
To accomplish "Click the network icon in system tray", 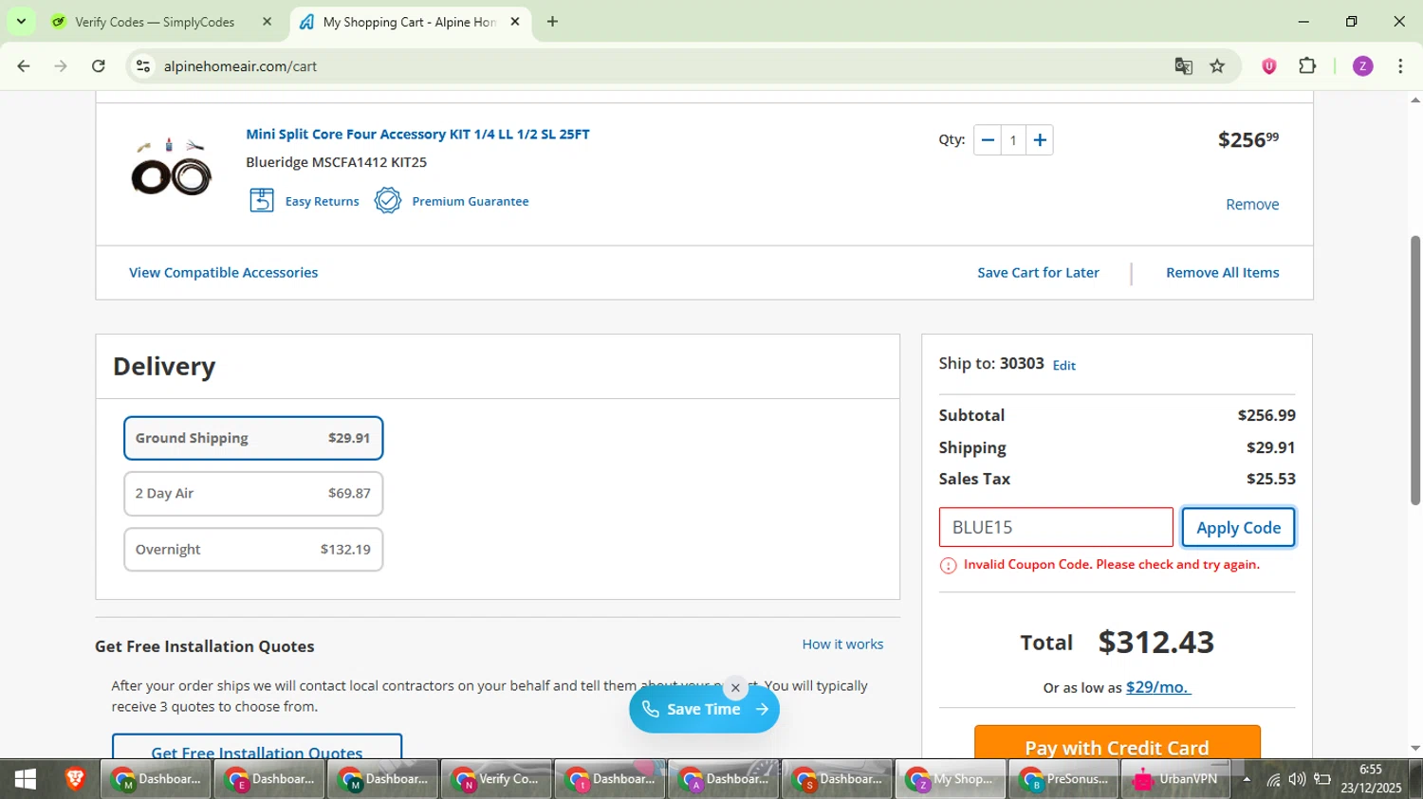I will 1273,780.
